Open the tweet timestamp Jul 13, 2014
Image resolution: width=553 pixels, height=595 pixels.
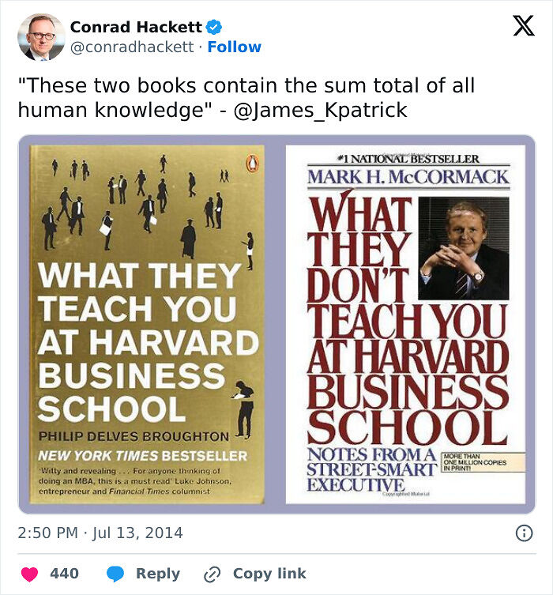coord(100,533)
